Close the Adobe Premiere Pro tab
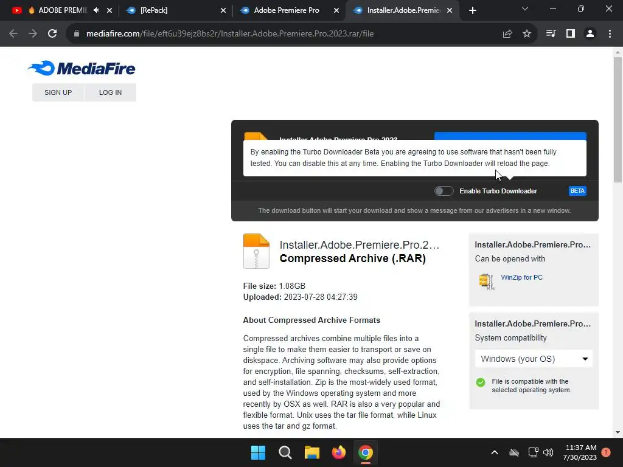This screenshot has width=623, height=467. 336,10
